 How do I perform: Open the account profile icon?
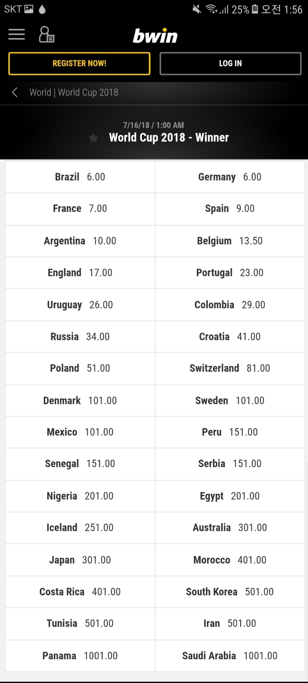click(47, 34)
